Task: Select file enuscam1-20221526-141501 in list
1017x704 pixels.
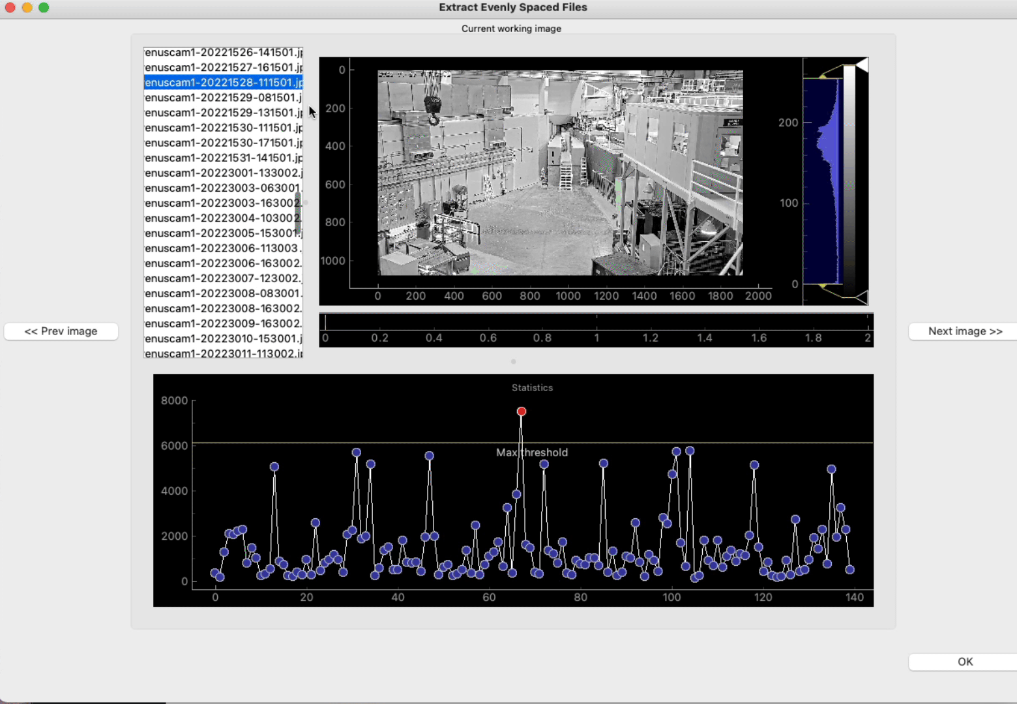Action: pyautogui.click(x=223, y=53)
